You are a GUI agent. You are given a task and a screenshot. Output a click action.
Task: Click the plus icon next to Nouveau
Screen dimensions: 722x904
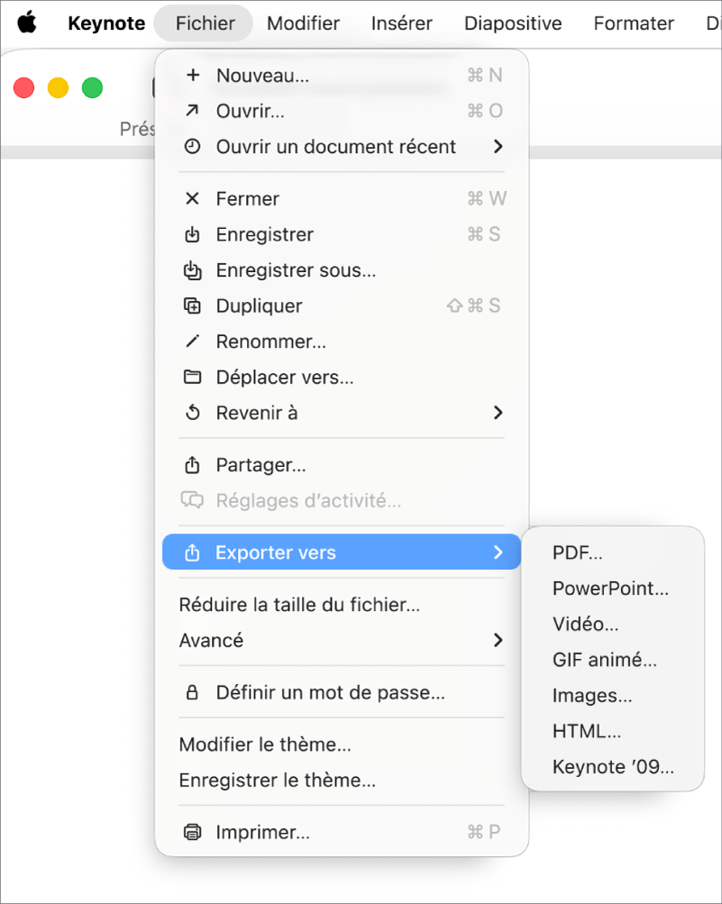tap(193, 76)
